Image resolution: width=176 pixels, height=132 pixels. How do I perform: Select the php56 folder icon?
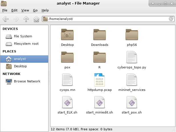click(132, 34)
